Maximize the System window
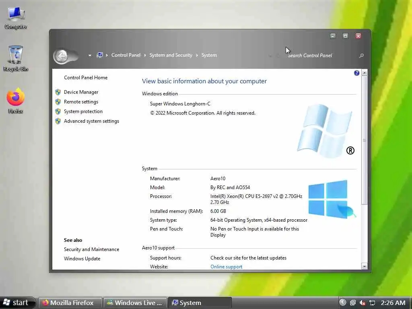Viewport: 412px width, 309px height. tap(345, 36)
